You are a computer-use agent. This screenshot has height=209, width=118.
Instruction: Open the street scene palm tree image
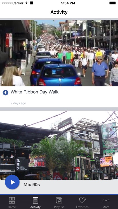pyautogui.click(x=59, y=145)
